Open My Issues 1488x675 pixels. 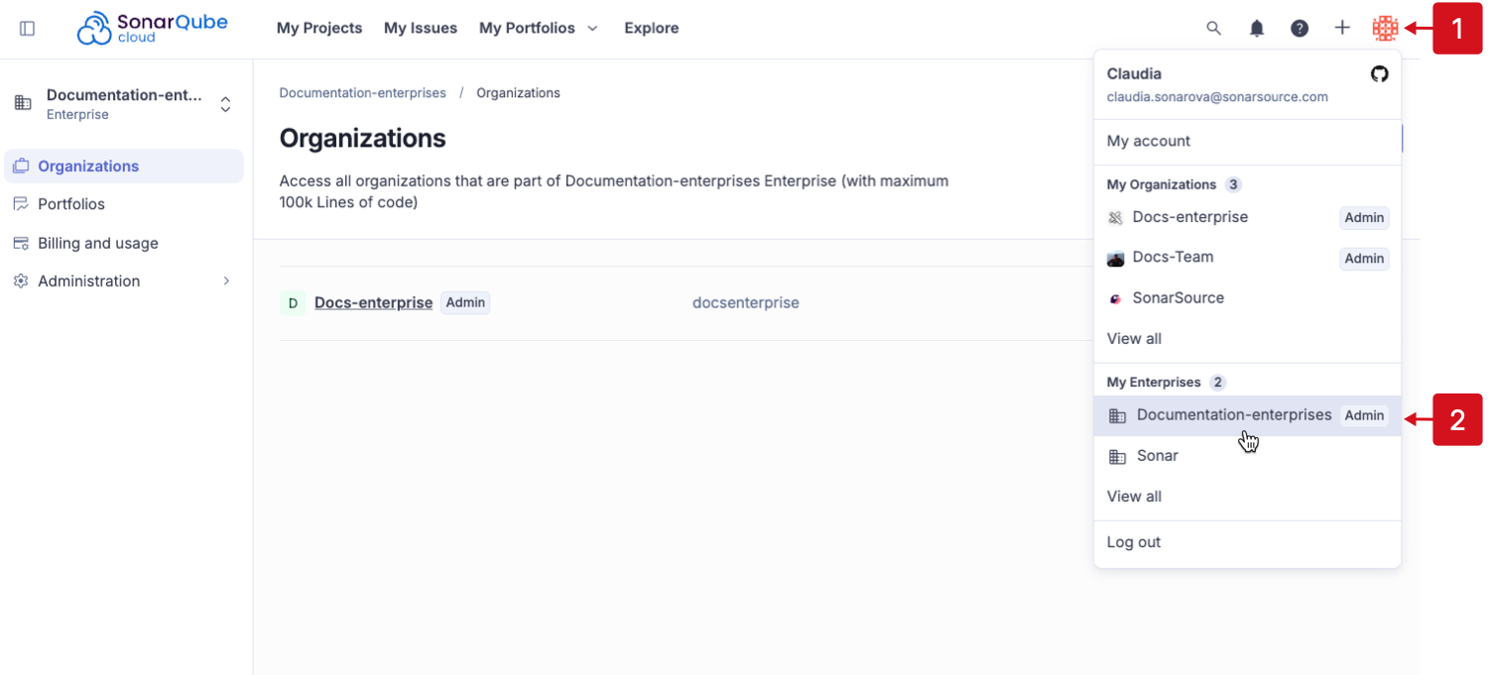pyautogui.click(x=421, y=28)
